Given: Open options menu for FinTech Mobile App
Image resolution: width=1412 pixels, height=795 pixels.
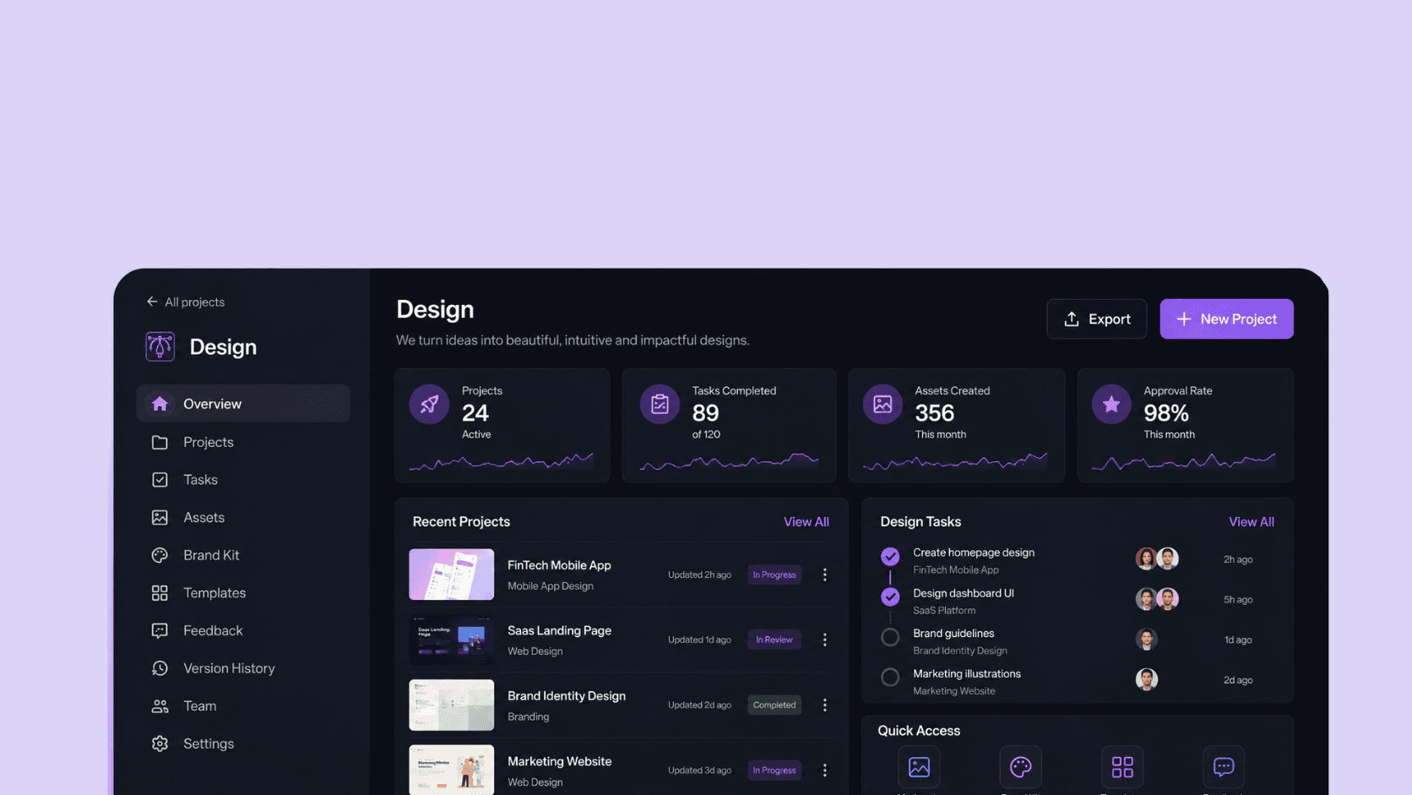Looking at the screenshot, I should [825, 574].
